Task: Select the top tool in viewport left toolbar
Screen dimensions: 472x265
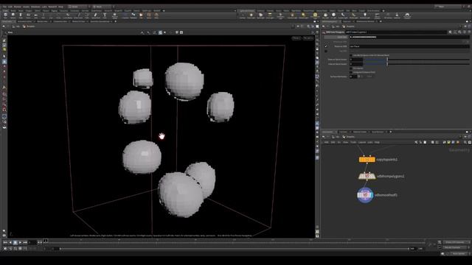Action: (x=4, y=40)
